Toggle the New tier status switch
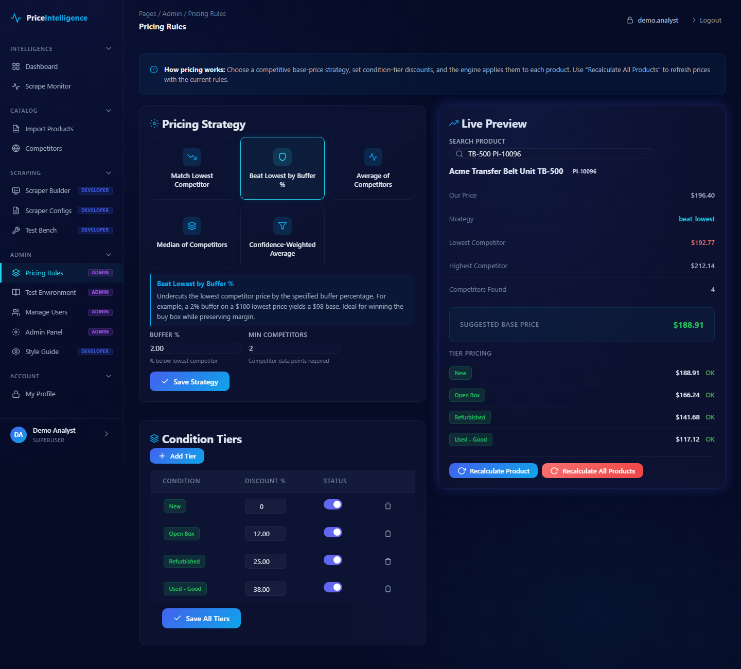This screenshot has height=669, width=741. 333,504
